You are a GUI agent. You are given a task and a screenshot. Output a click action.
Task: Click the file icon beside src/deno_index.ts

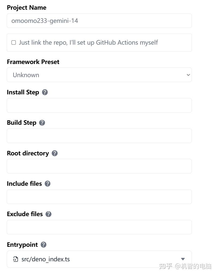pos(16,259)
